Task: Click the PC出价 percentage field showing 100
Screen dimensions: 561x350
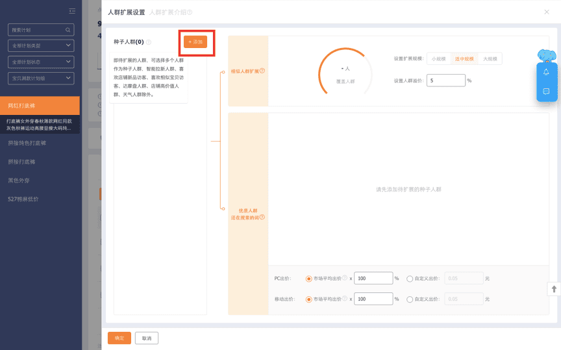Action: click(373, 278)
